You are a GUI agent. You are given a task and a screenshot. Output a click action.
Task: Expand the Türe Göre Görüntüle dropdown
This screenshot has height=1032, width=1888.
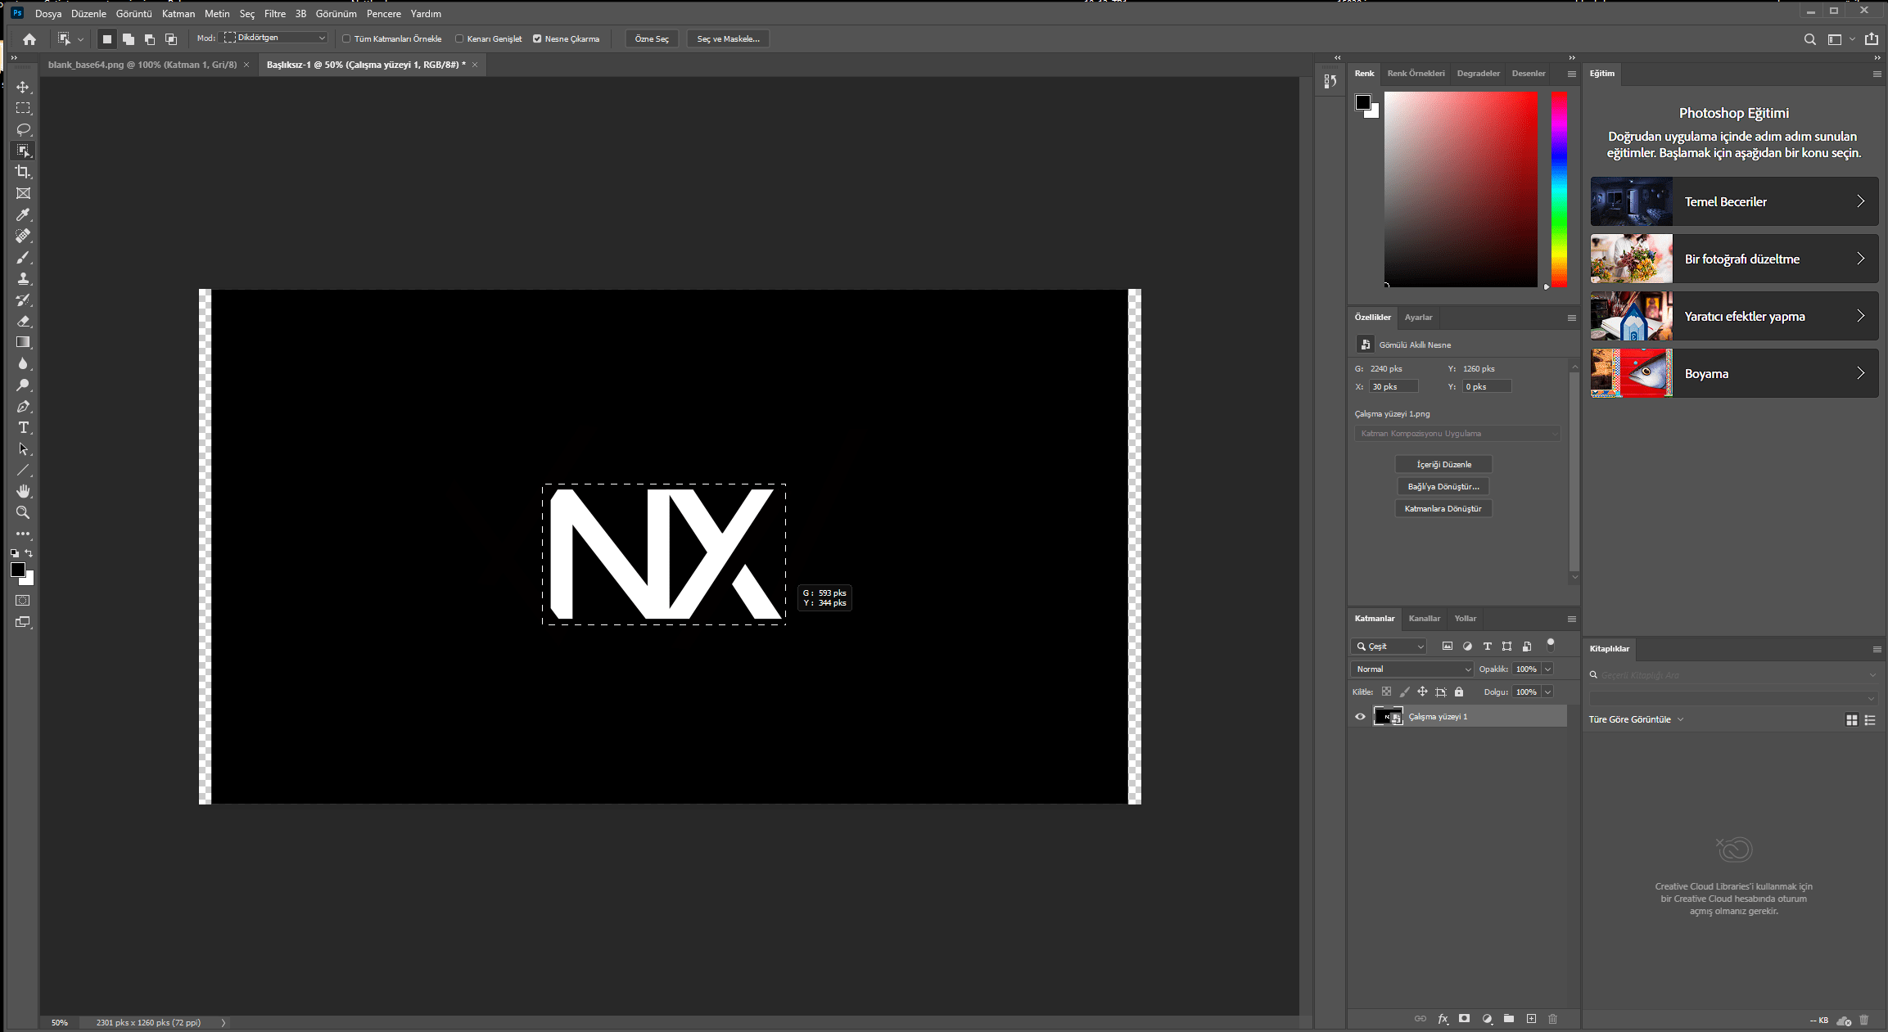coord(1636,719)
